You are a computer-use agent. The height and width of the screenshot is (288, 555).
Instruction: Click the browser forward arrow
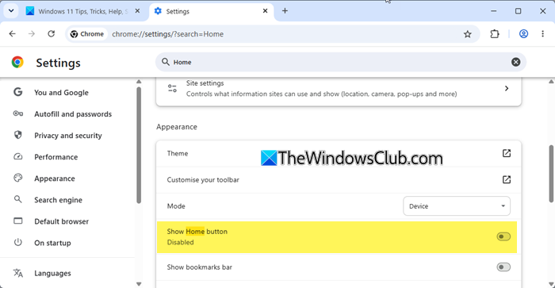[32, 34]
